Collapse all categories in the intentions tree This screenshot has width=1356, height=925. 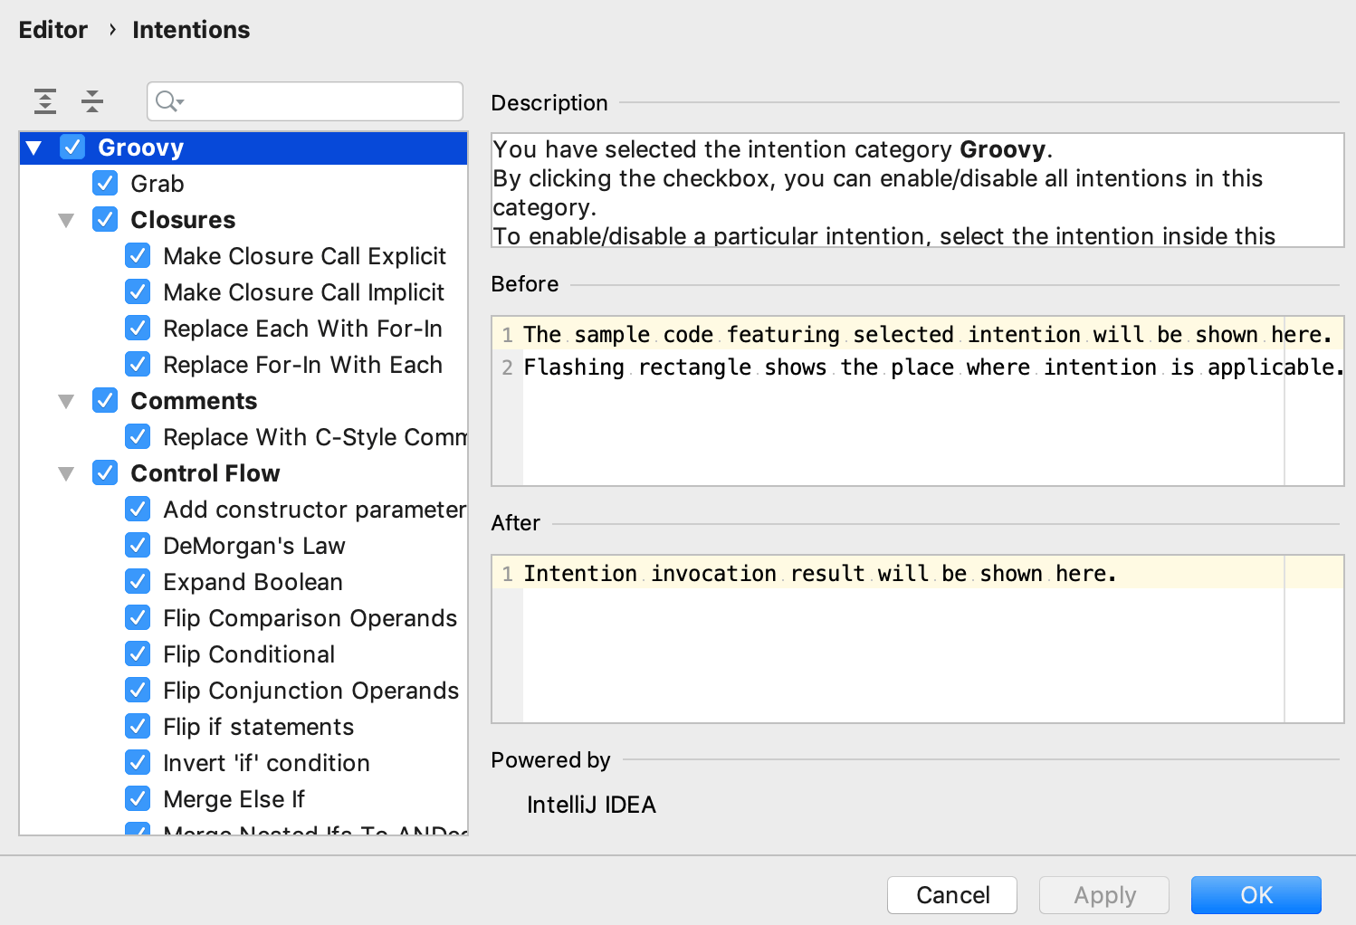pos(91,101)
